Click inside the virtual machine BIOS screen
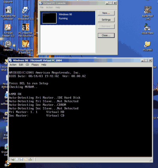 (x=80, y=112)
